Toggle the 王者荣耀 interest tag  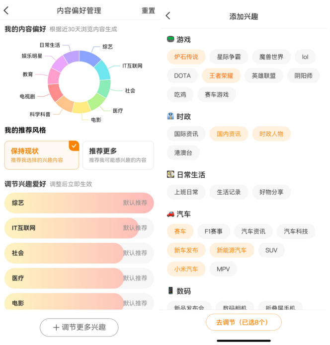221,75
